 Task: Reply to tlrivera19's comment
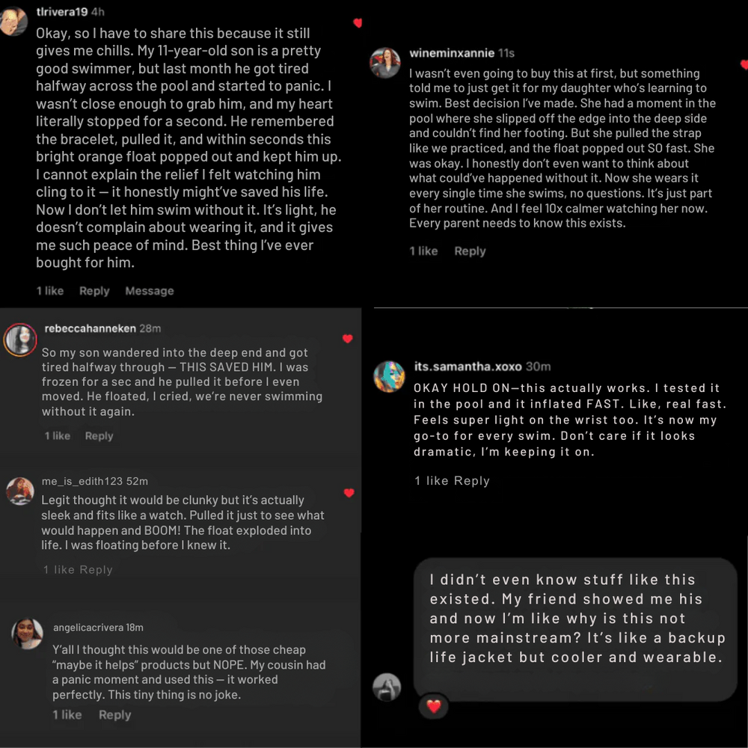tap(94, 291)
